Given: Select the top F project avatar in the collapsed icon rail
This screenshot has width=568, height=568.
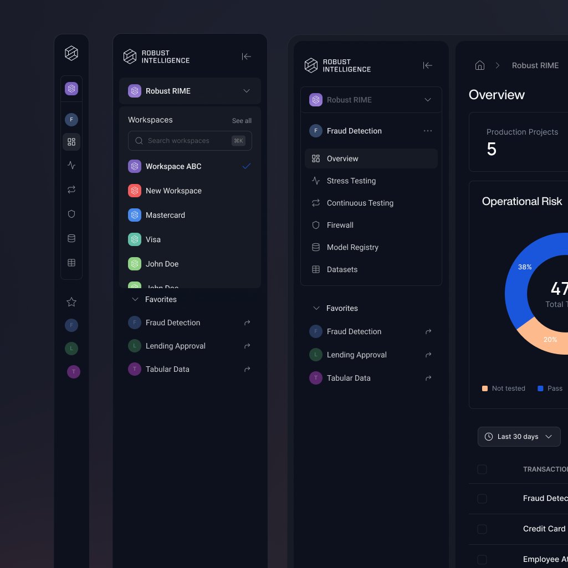Looking at the screenshot, I should pyautogui.click(x=71, y=120).
